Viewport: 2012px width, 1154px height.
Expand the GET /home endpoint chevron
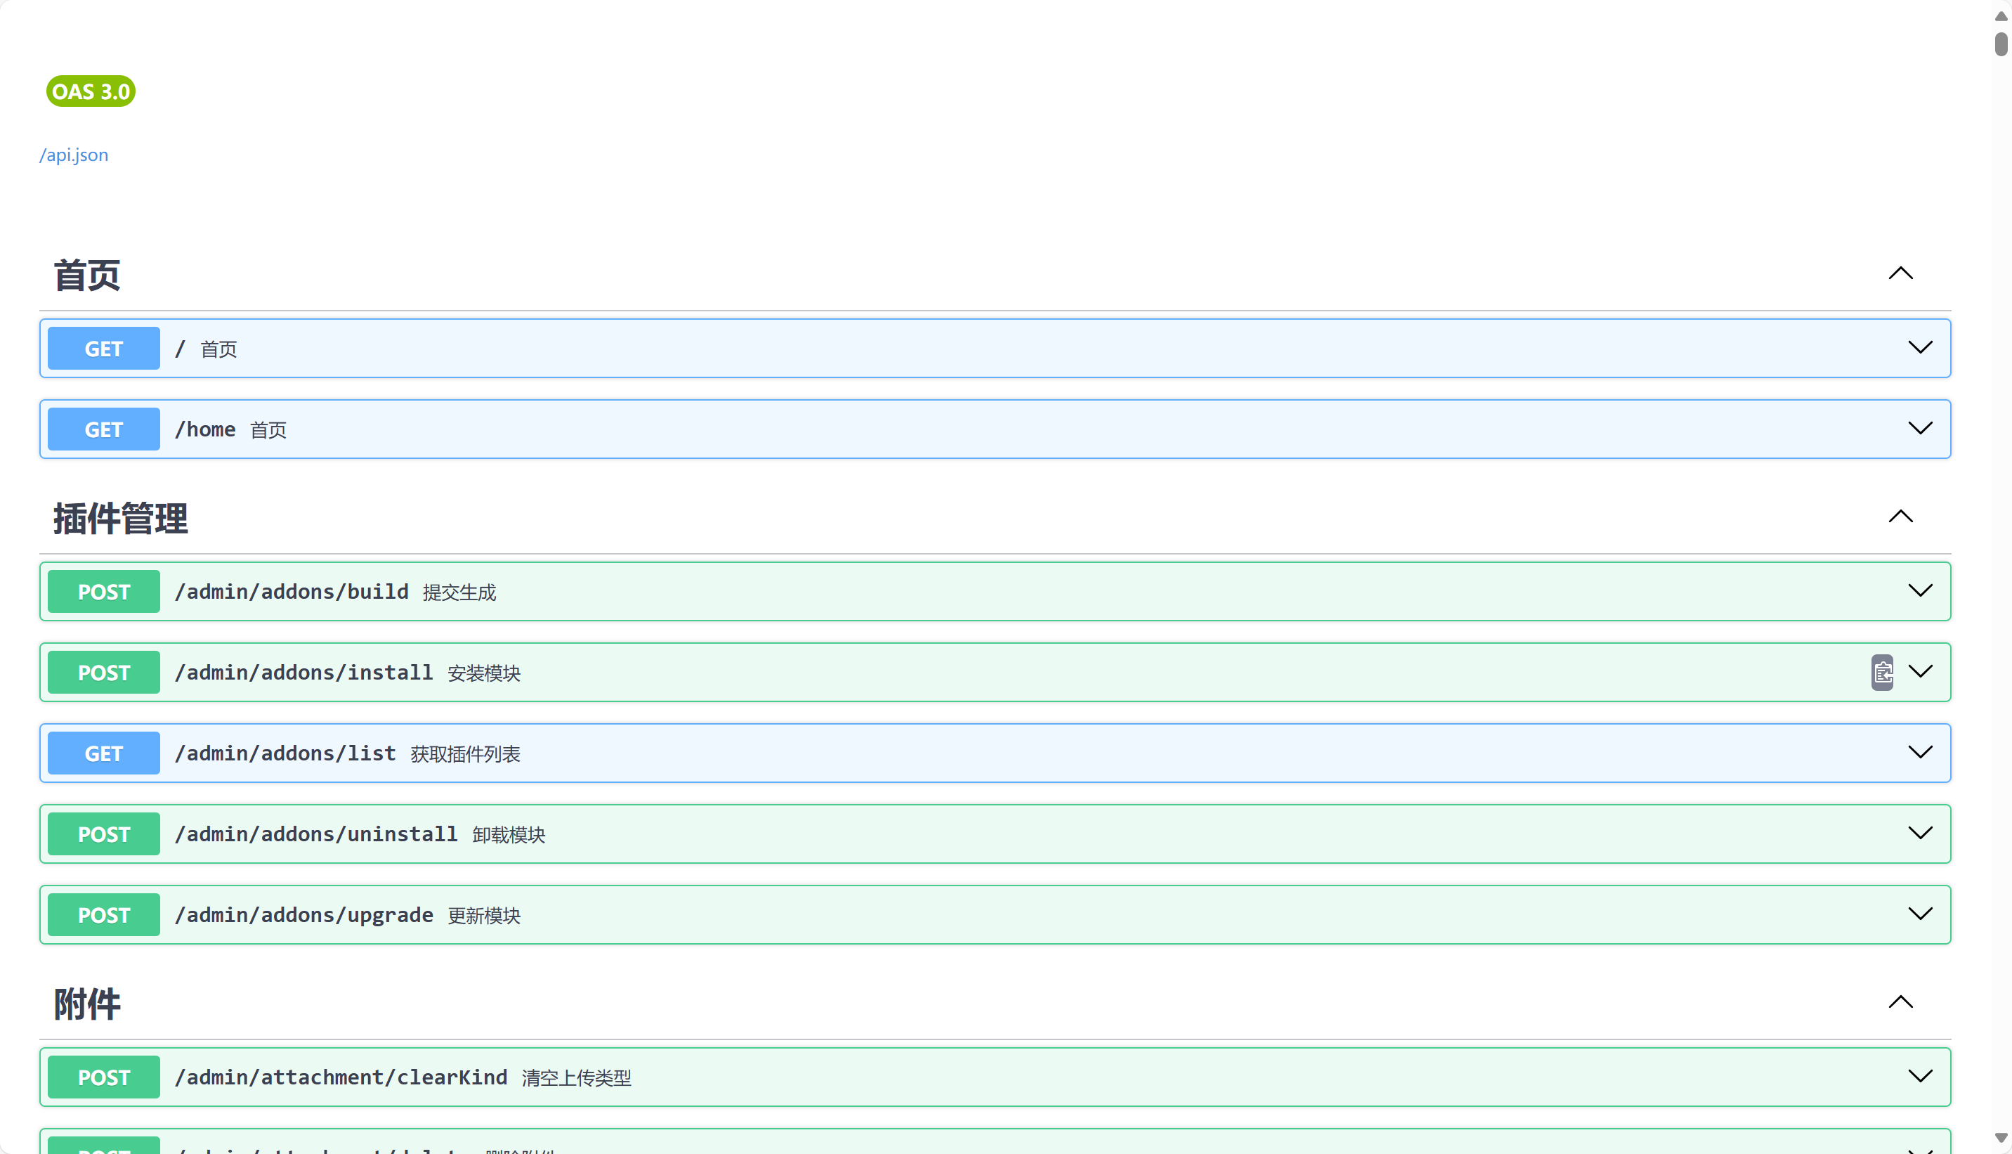pos(1920,429)
